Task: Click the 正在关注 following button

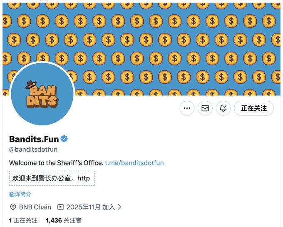Action: [x=254, y=108]
